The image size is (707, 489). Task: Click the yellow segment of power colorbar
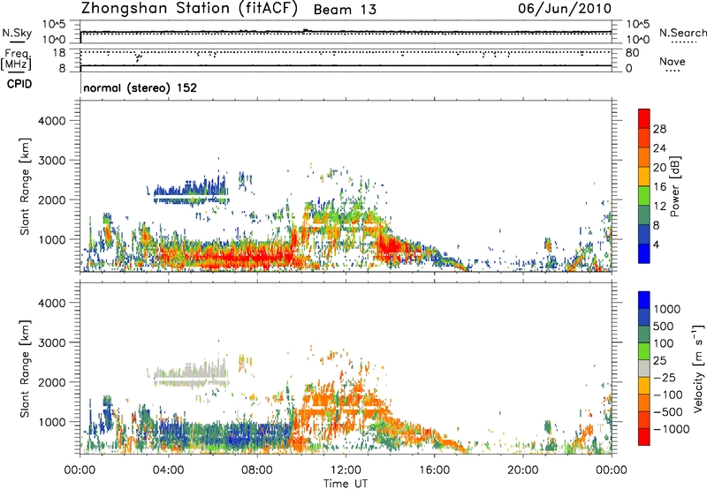click(x=644, y=177)
